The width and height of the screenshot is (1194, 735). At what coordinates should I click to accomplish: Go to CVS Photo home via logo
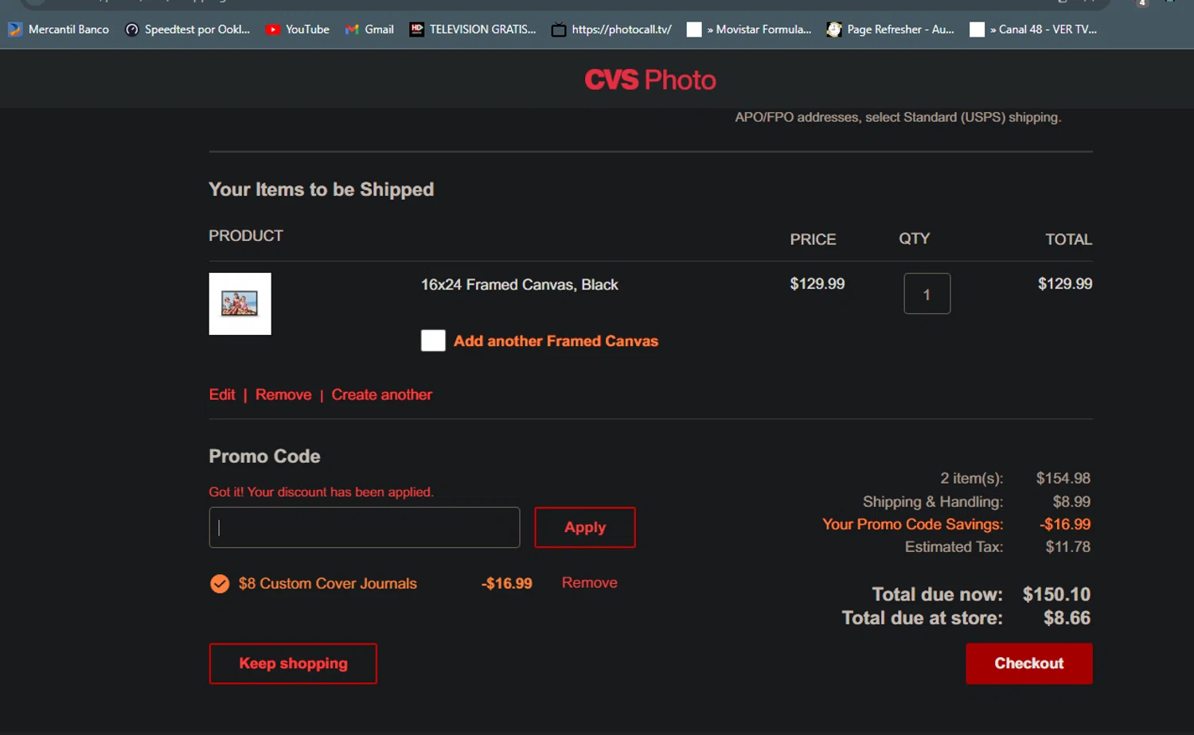[650, 80]
